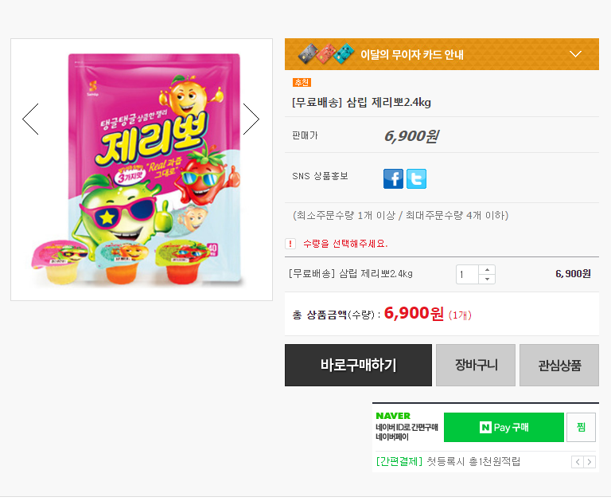Increase order quantity by one
This screenshot has width=611, height=501.
tap(487, 269)
